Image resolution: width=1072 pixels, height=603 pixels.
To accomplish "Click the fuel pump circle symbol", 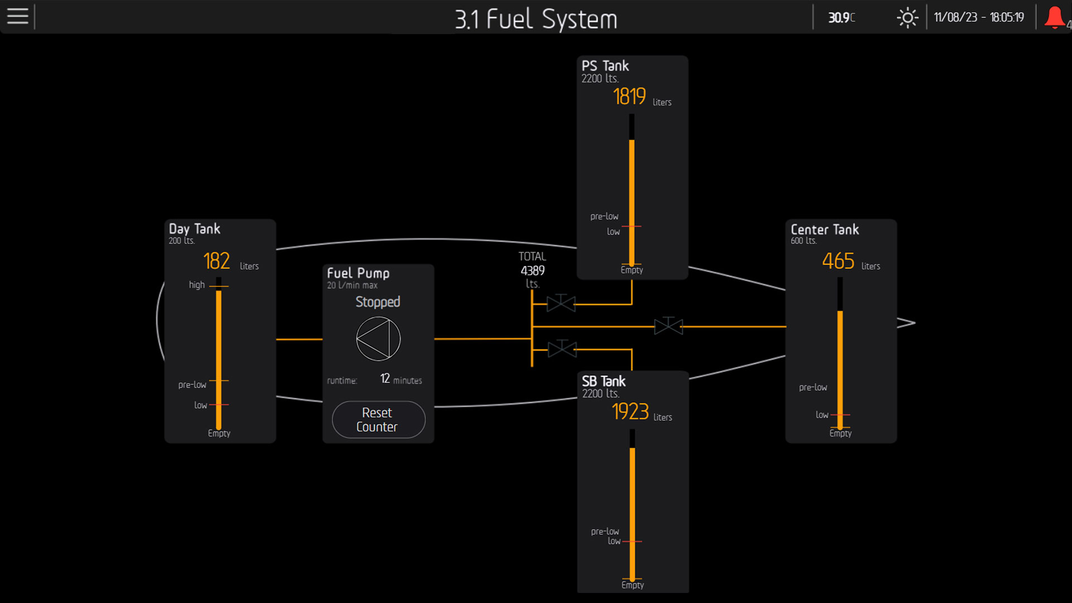I will click(x=379, y=339).
